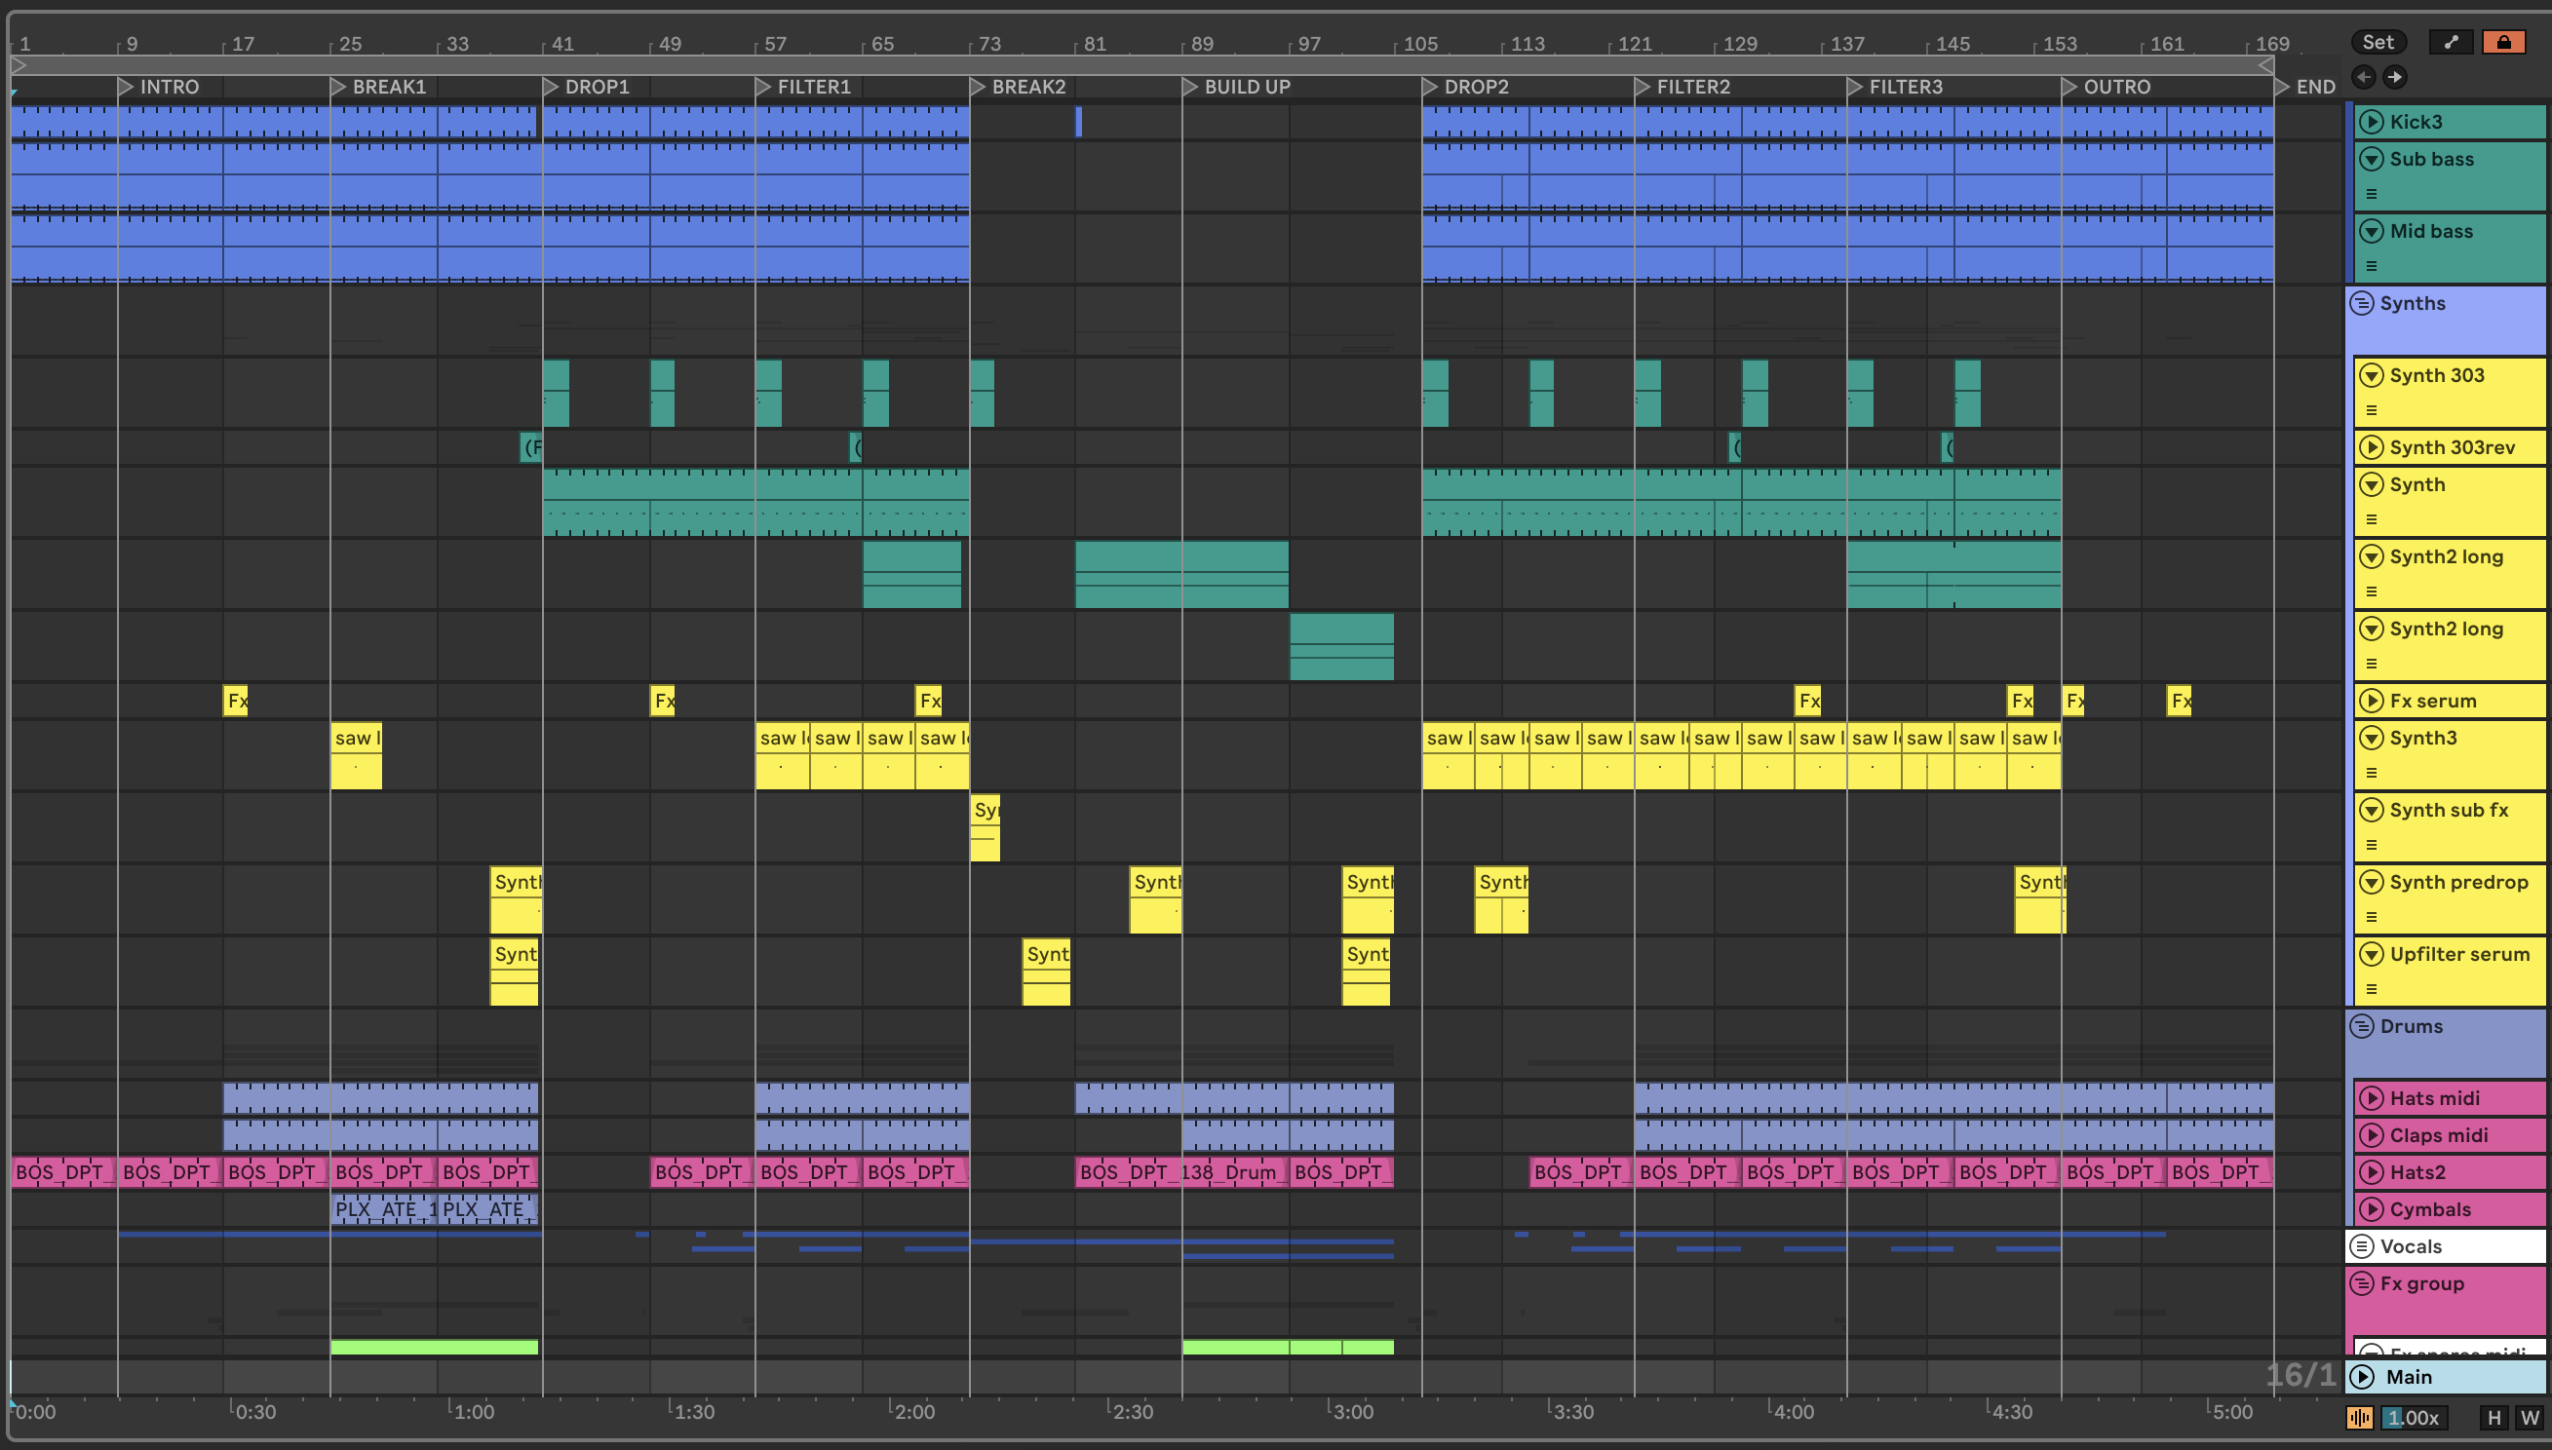
Task: Open Synth 303 automation lane menu icon
Action: [x=2371, y=410]
